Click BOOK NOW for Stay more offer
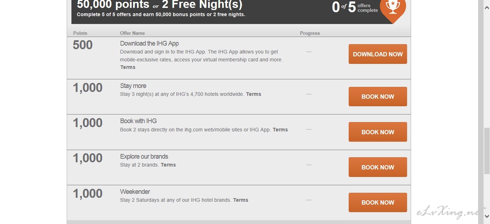The image size is (490, 224). click(x=378, y=97)
